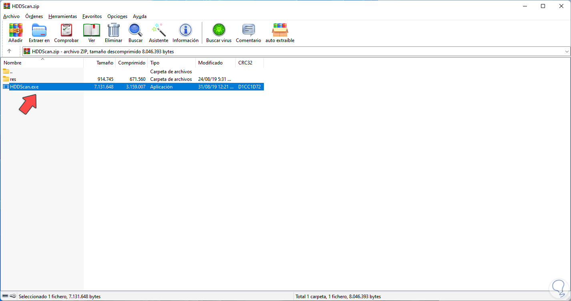
Task: Click the HDDScan.exe file icon
Action: point(6,86)
